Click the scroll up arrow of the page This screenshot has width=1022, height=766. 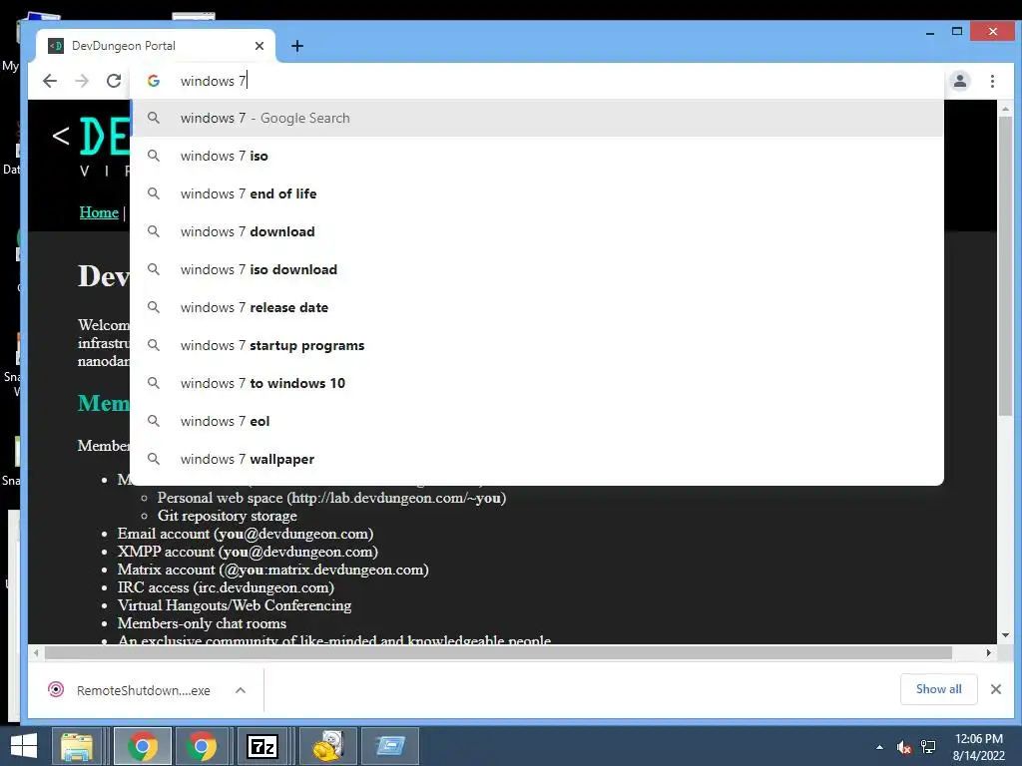coord(1005,109)
